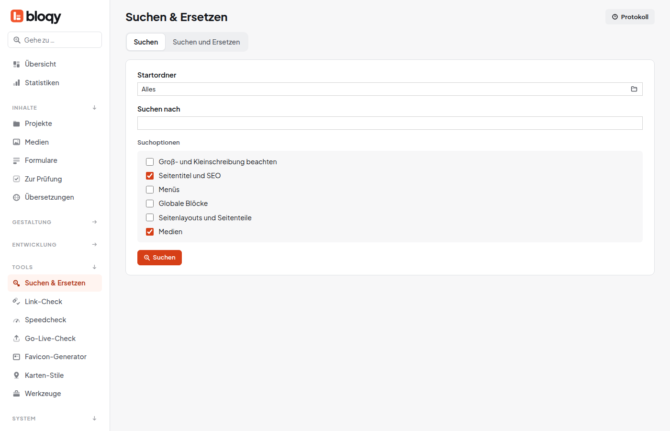Open Speedcheck in the sidebar menu
Image resolution: width=670 pixels, height=431 pixels.
pos(55,320)
